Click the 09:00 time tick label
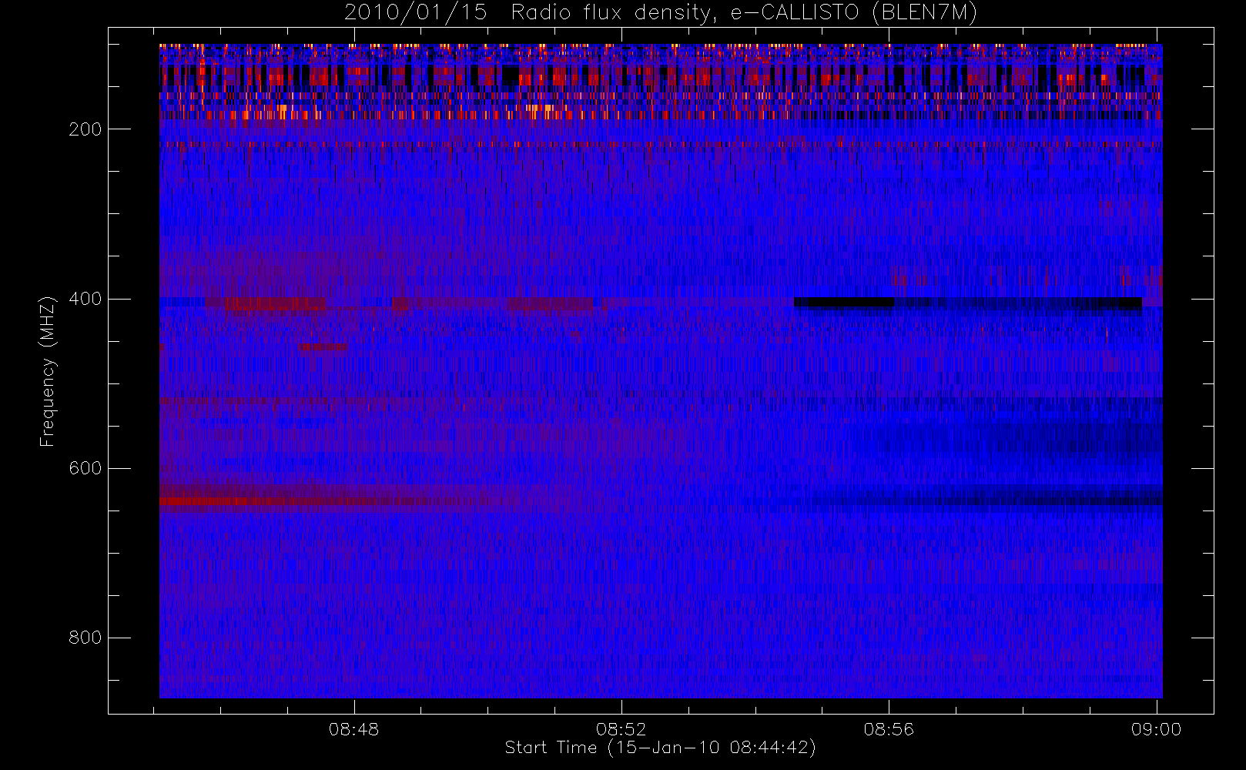The image size is (1246, 770). 1156,729
